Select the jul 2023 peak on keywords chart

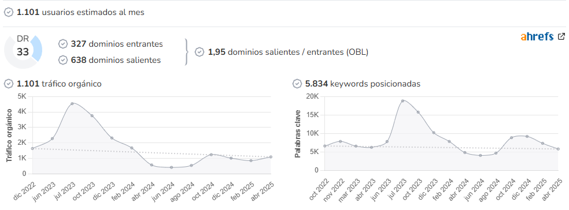(x=402, y=100)
